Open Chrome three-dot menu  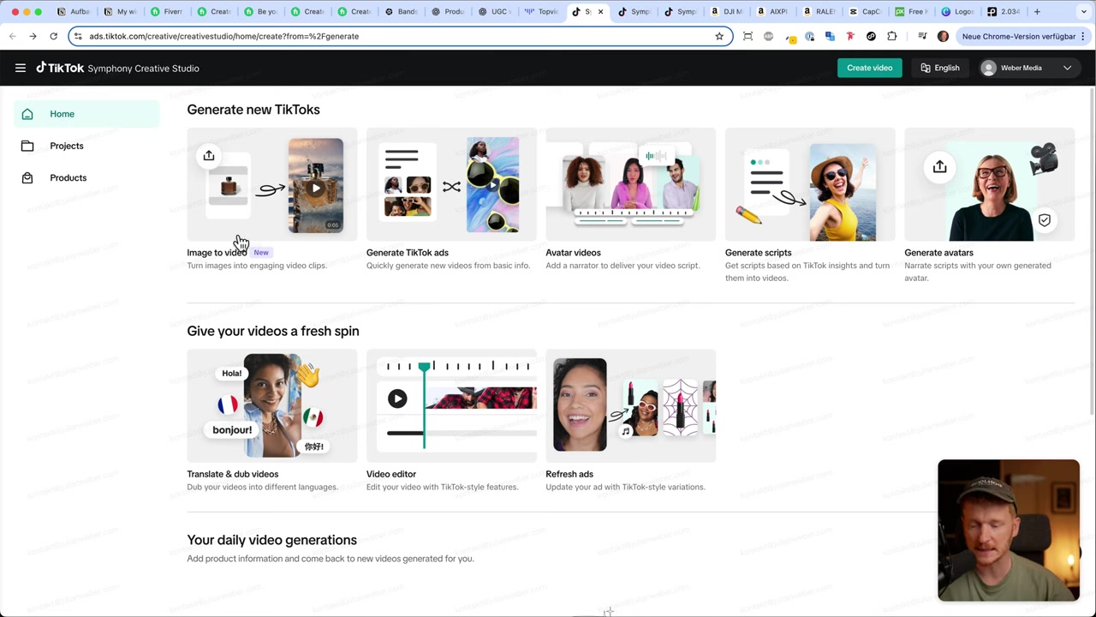point(1084,36)
